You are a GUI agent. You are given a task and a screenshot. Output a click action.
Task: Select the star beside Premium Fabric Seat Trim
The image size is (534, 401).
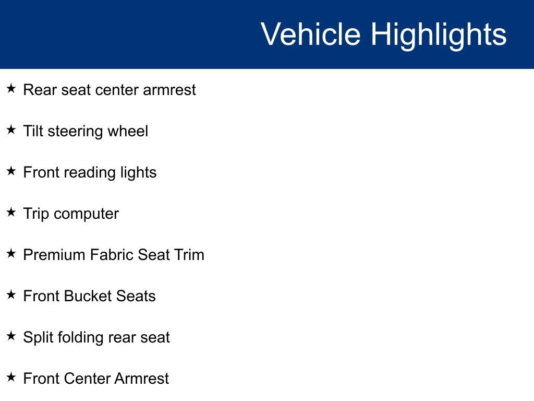[11, 254]
